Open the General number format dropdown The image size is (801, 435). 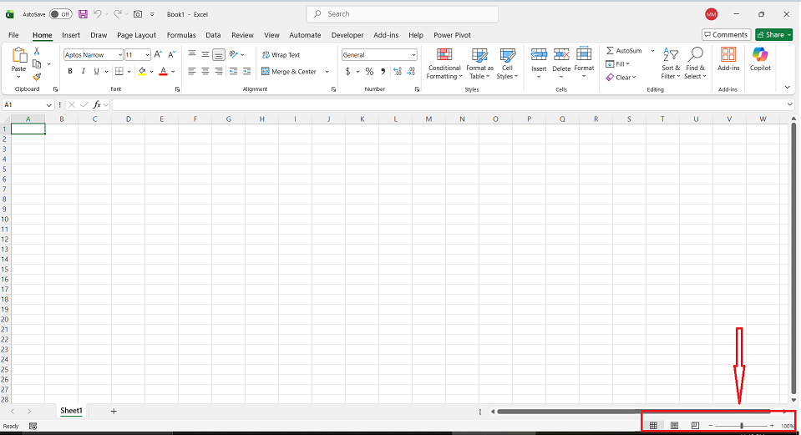413,54
